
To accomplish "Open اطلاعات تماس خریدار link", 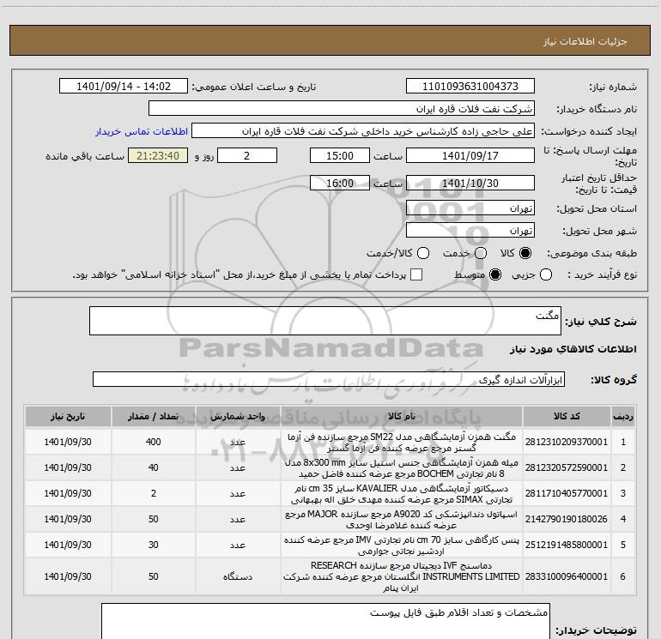I will point(142,131).
